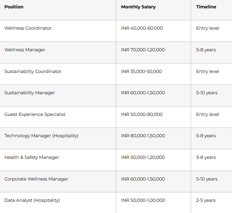The image size is (232, 213).
Task: Click the Corporate Wellness Manager cell
Action: 36,179
